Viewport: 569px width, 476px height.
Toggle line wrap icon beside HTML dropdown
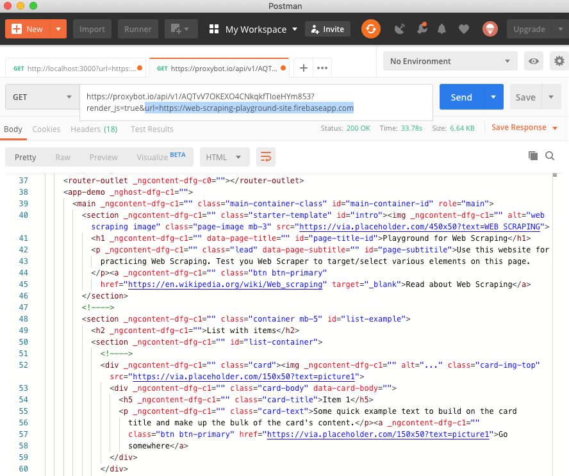[x=265, y=156]
